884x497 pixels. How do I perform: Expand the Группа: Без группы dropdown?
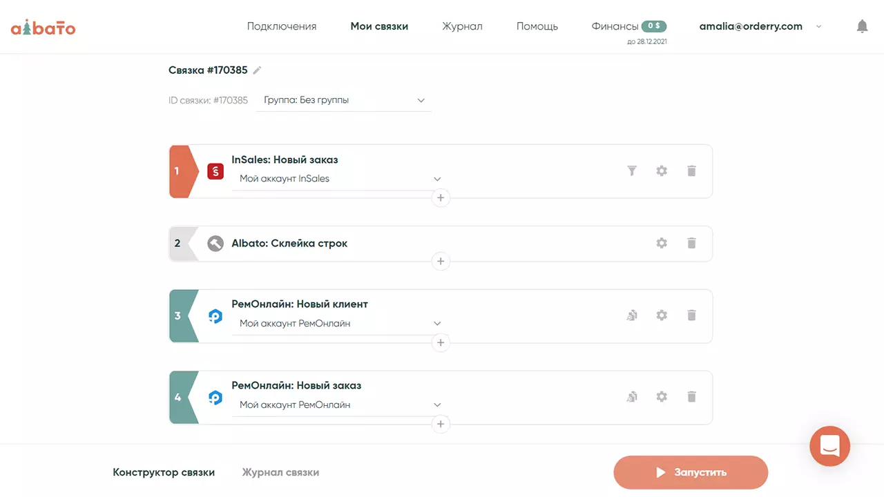pos(343,100)
